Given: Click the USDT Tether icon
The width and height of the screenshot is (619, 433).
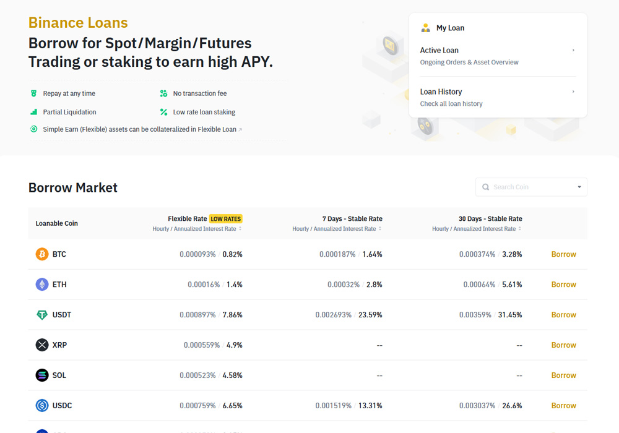Looking at the screenshot, I should click(x=41, y=314).
